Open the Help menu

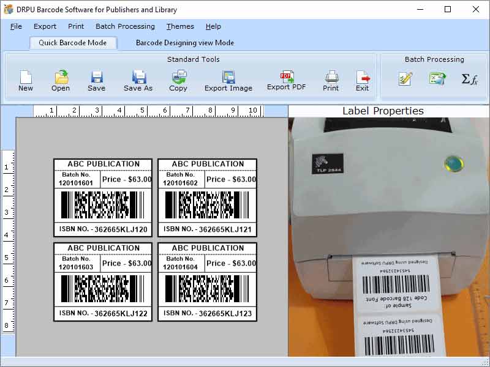213,26
